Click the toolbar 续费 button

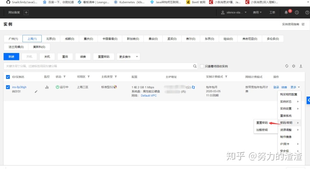pos(83,57)
